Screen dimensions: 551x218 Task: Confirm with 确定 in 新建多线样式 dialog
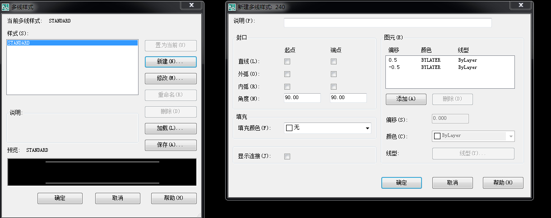402,182
